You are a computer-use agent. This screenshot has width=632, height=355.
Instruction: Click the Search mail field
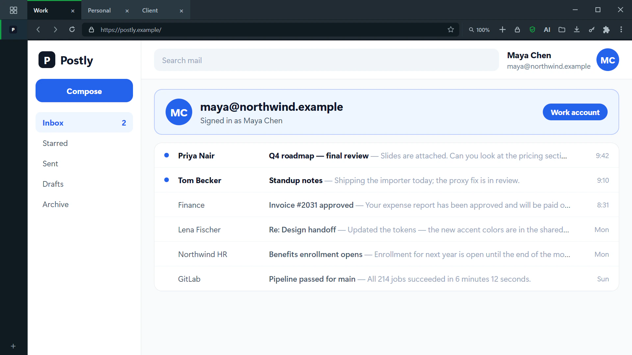(326, 60)
